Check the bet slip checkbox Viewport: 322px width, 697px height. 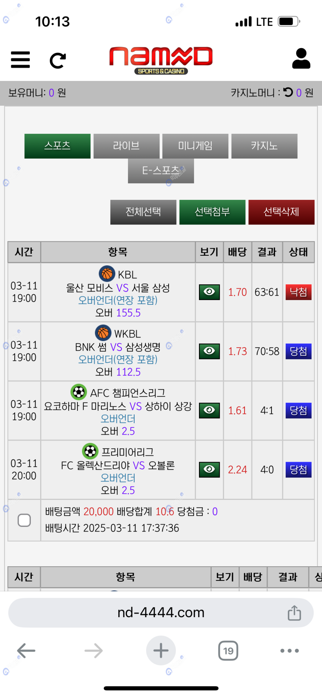(x=24, y=520)
